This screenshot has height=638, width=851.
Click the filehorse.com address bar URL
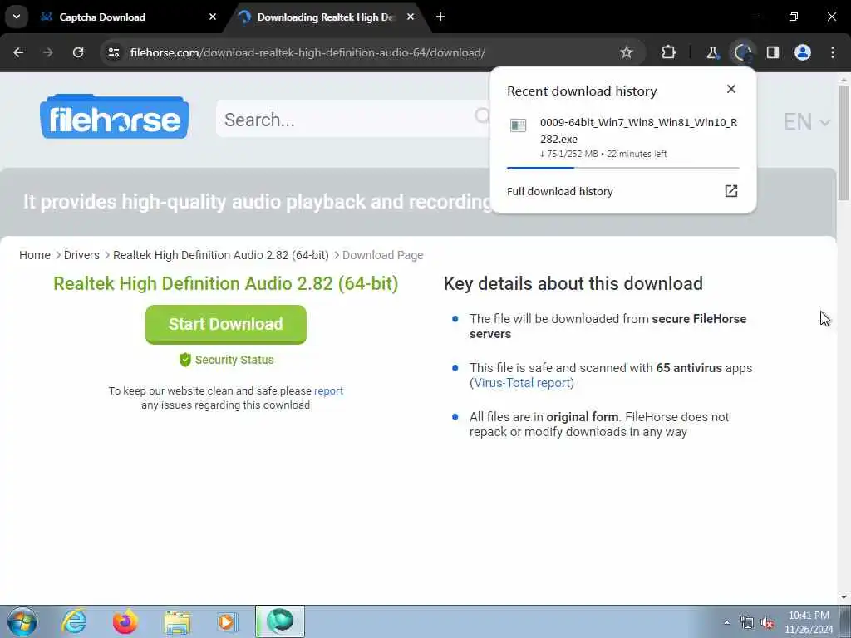(x=307, y=52)
